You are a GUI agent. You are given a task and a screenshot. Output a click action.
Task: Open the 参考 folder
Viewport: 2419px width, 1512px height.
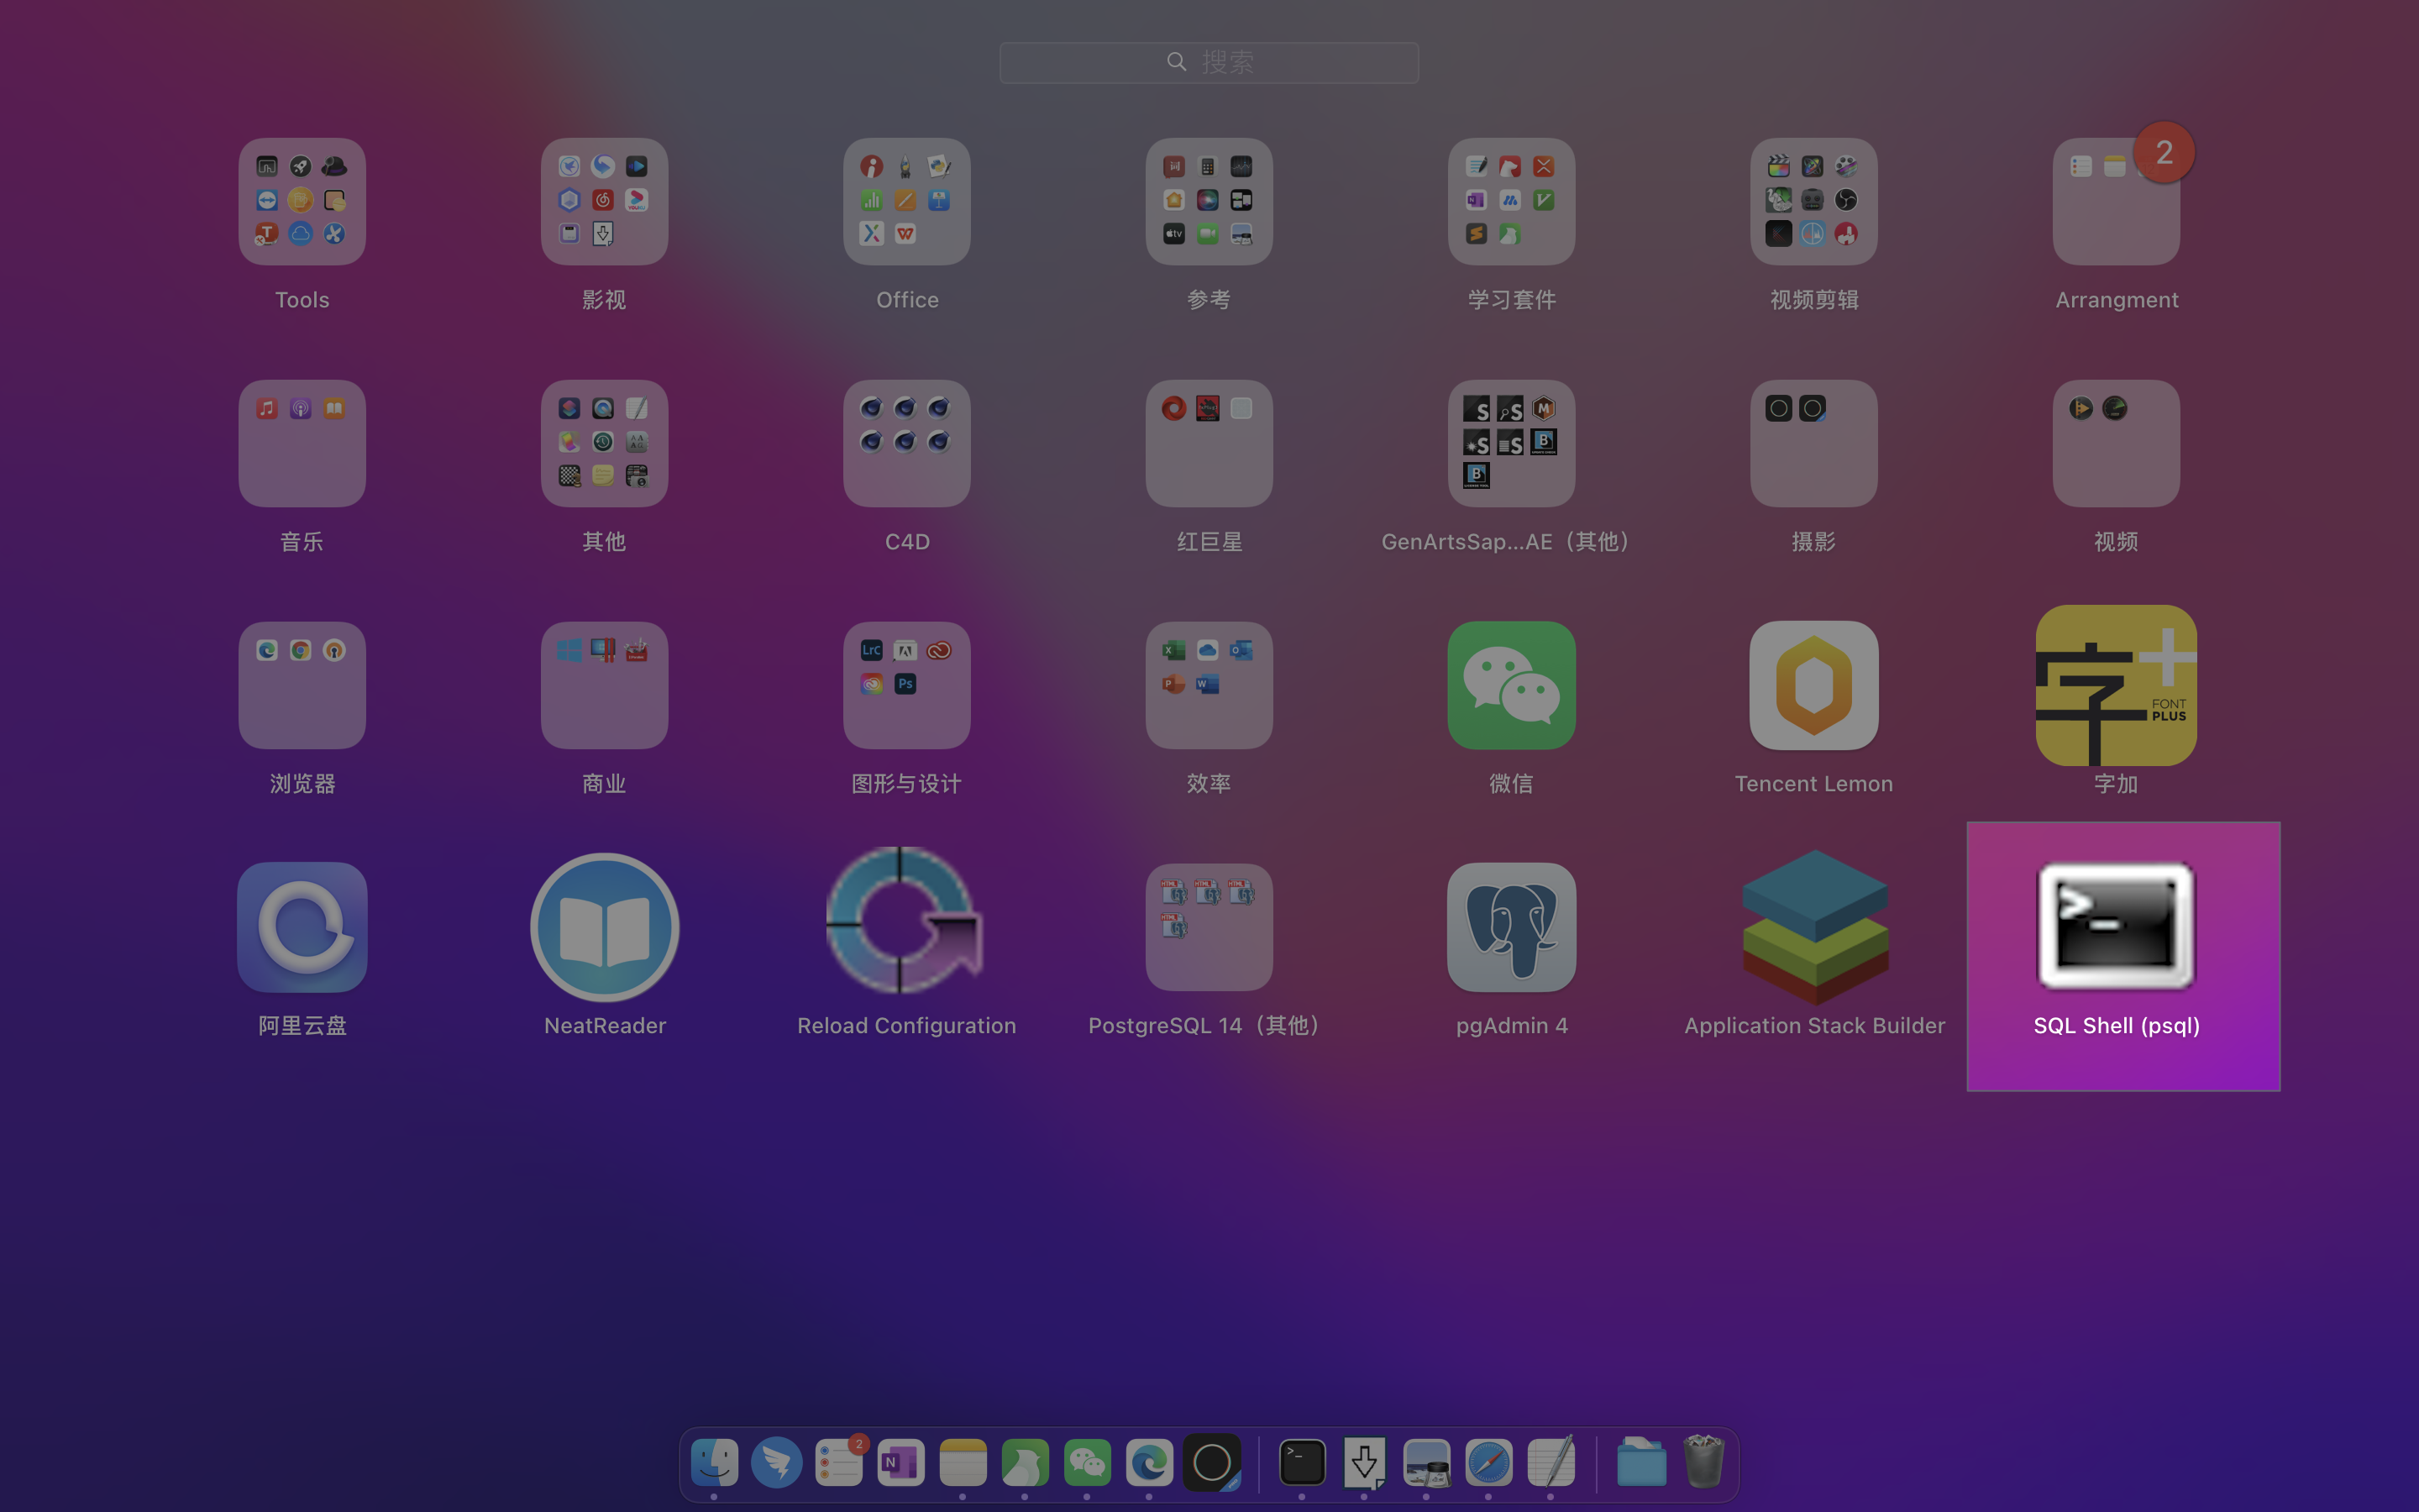[1209, 201]
